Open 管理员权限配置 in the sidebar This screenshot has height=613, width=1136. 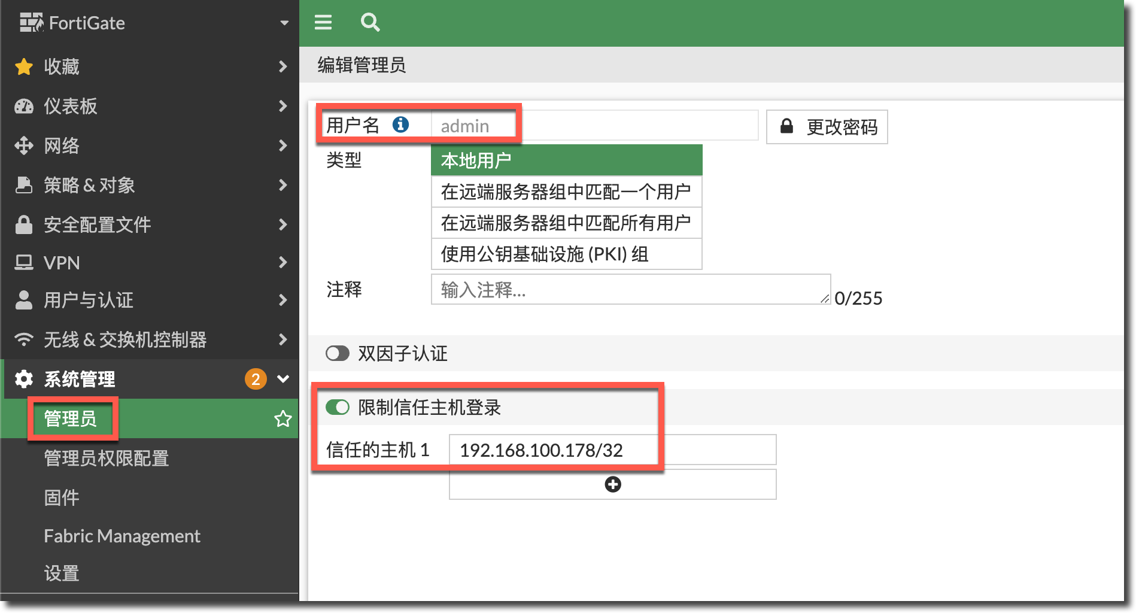(x=107, y=459)
